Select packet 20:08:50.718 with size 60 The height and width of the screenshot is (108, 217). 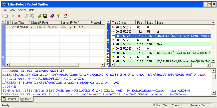click(x=161, y=27)
